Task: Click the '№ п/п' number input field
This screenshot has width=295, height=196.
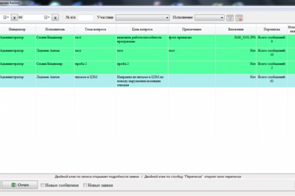Action: click(x=85, y=18)
